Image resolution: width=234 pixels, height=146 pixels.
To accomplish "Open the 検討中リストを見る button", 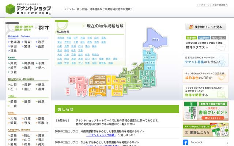I will pos(205,27).
